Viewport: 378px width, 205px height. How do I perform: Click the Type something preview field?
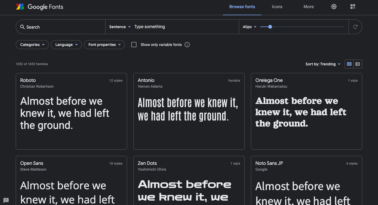[x=185, y=27]
